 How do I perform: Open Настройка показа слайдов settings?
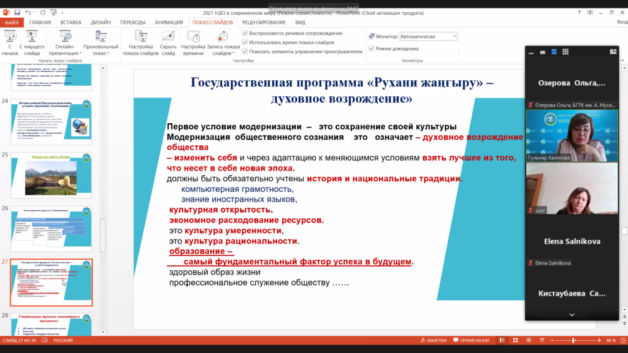140,42
